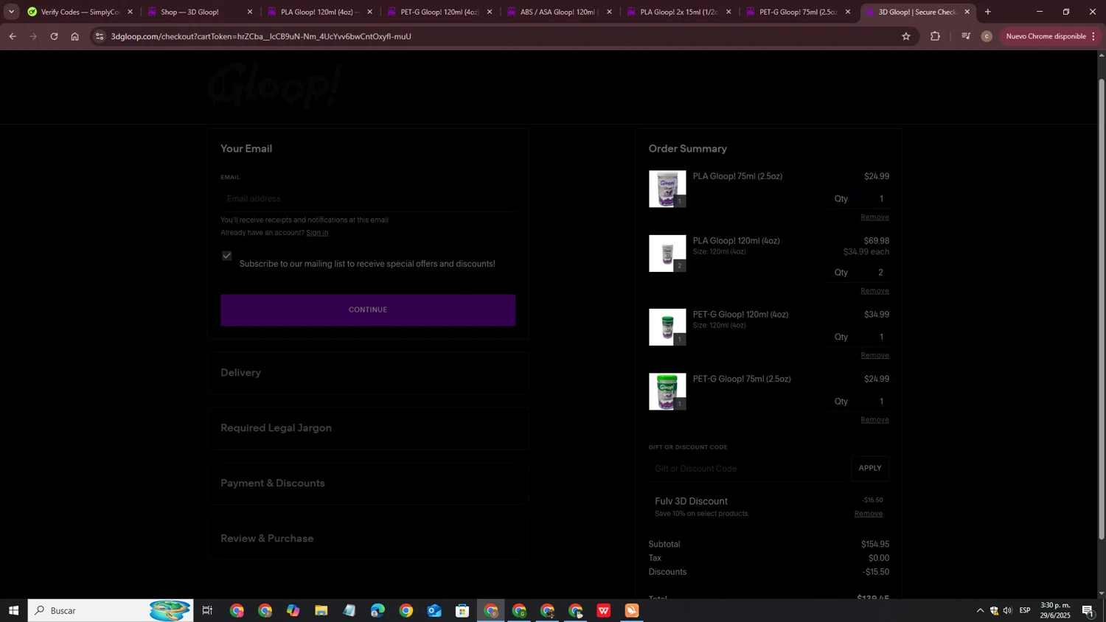Viewport: 1106px width, 622px height.
Task: Open Microsoft Edge from the taskbar
Action: (x=378, y=610)
